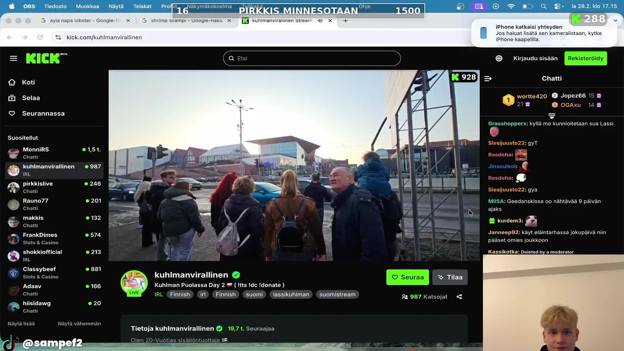The height and width of the screenshot is (351, 624).
Task: Click wortte420 in chat leaderboard
Action: [x=532, y=97]
